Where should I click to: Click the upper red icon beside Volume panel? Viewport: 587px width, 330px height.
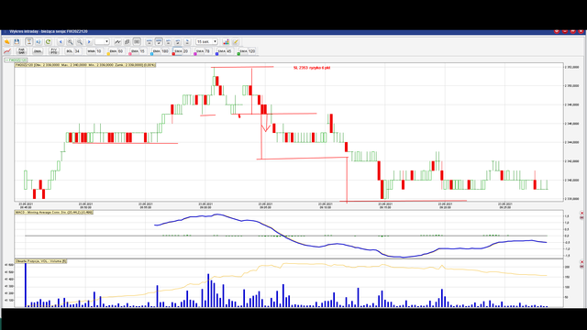581,262
